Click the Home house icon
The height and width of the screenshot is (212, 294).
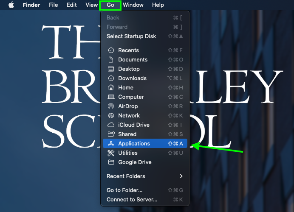tap(111, 87)
